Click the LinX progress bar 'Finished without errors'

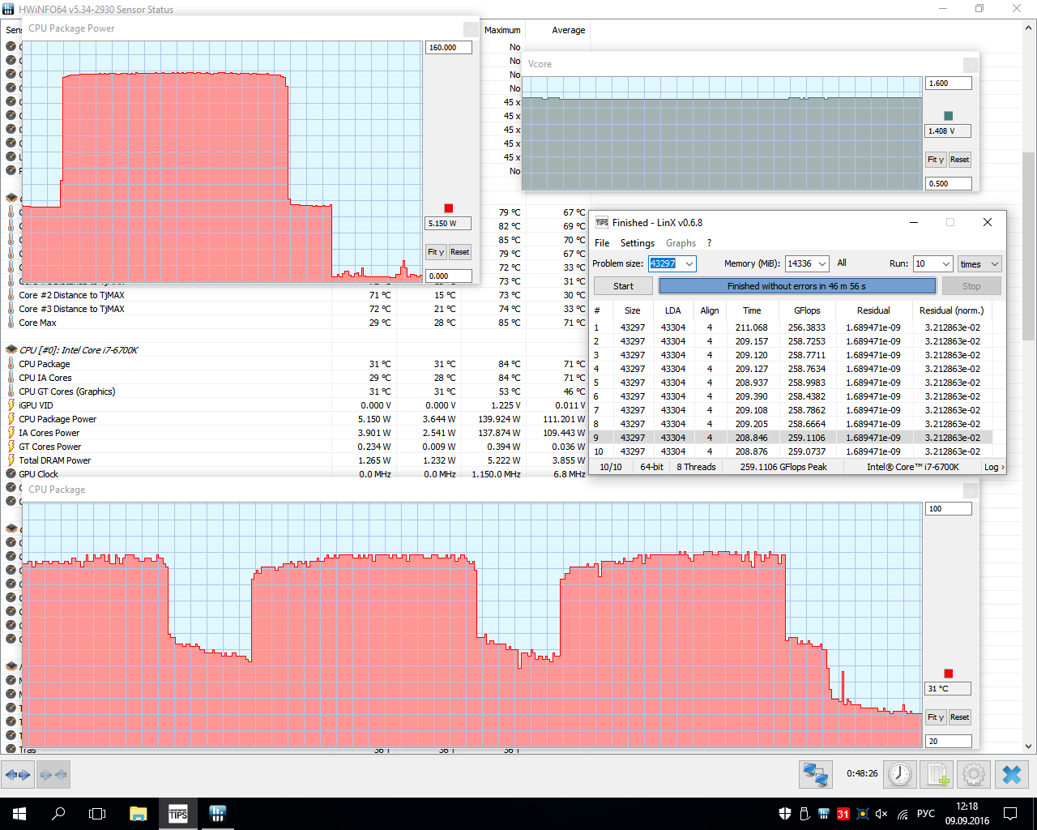click(x=797, y=286)
